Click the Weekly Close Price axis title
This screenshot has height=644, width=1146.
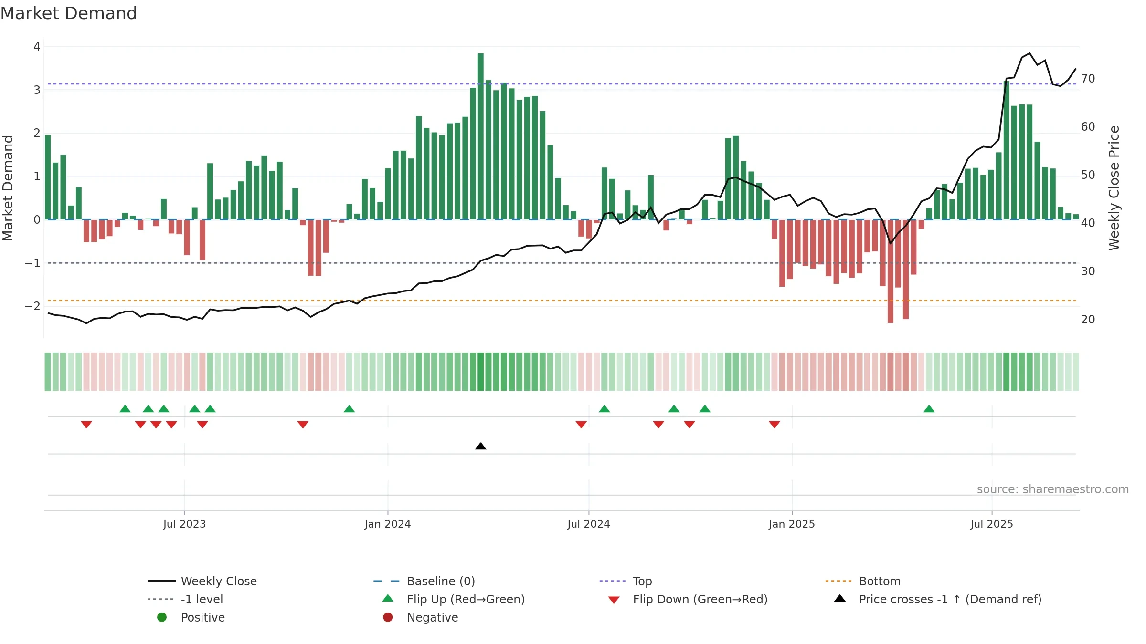coord(1114,188)
